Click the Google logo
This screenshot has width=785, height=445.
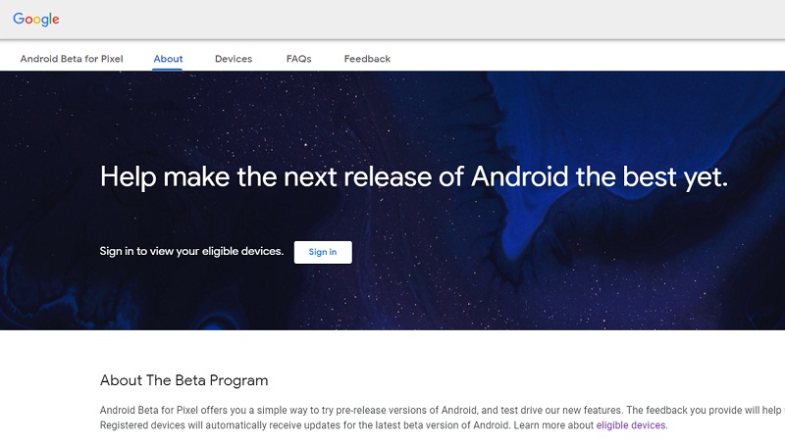point(36,19)
